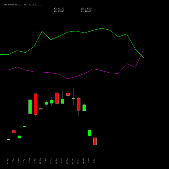Select the green candlestick above 24 Sep

[x=52, y=102]
